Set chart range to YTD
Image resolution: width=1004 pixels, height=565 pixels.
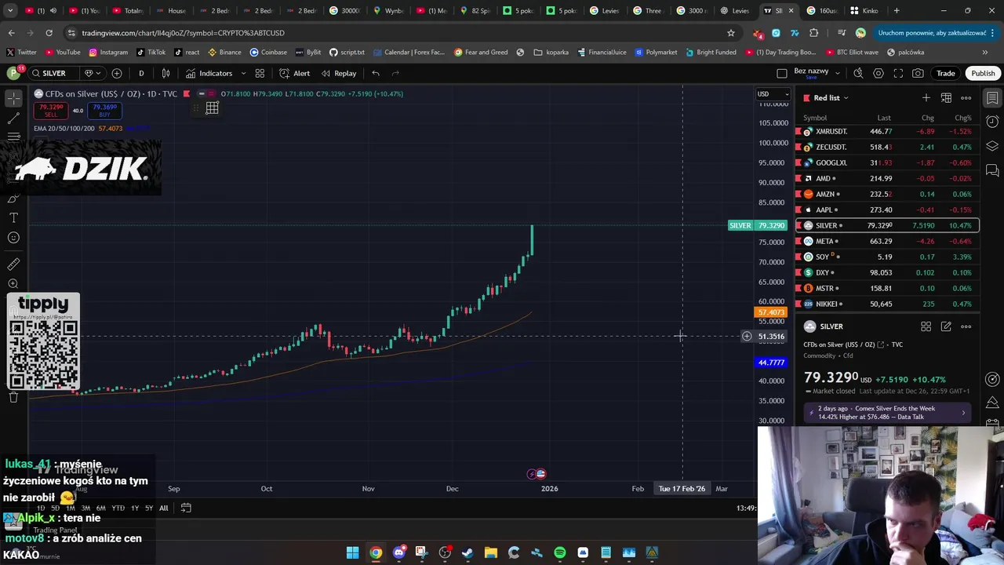coord(118,508)
